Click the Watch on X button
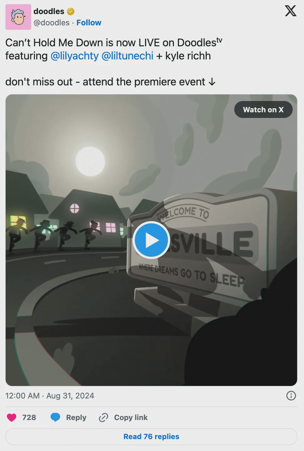 tap(263, 110)
